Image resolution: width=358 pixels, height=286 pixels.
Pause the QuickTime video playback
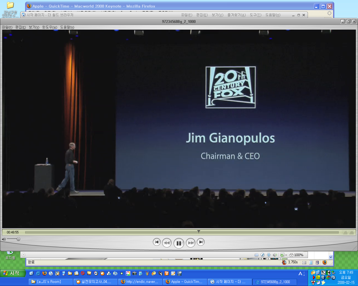(x=179, y=243)
